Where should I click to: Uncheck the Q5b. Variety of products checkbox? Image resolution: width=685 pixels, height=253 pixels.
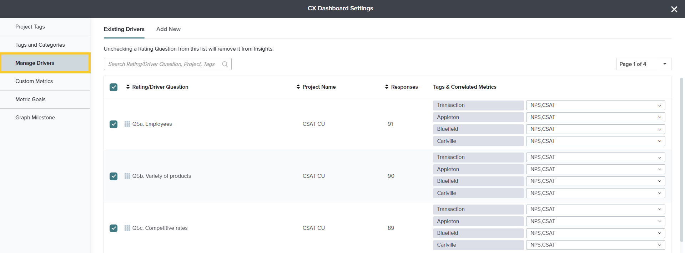pos(114,176)
